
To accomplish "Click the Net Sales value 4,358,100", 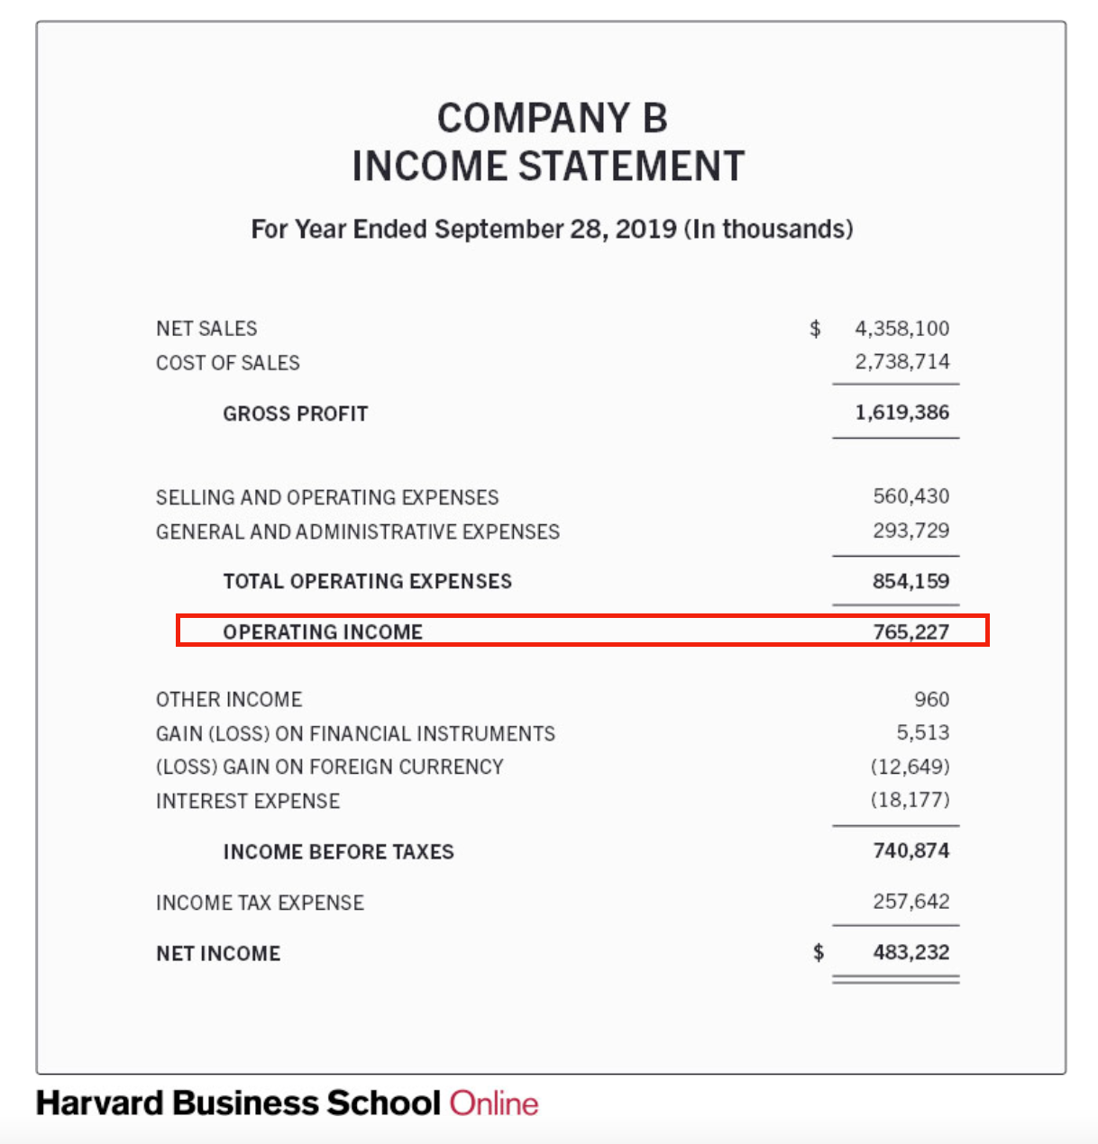I will [x=902, y=329].
